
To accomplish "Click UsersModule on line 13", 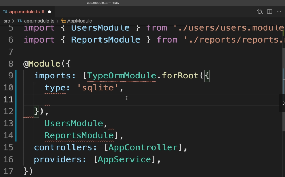I will (74, 123).
